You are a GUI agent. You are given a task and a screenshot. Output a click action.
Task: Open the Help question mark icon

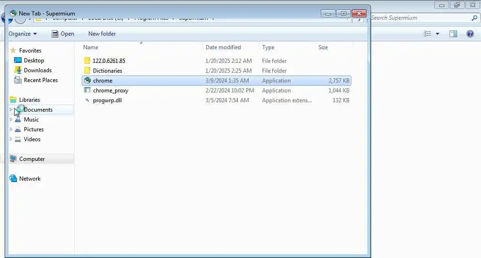(x=470, y=34)
